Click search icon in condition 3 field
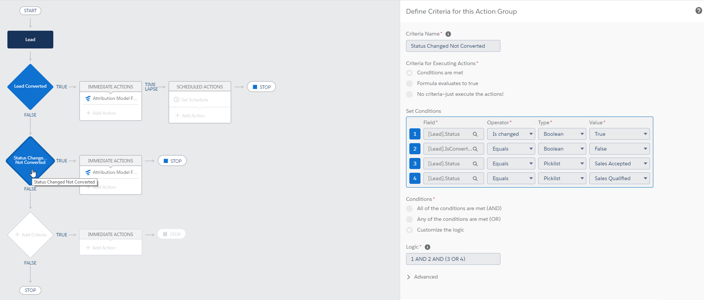This screenshot has height=300, width=704. [x=475, y=164]
